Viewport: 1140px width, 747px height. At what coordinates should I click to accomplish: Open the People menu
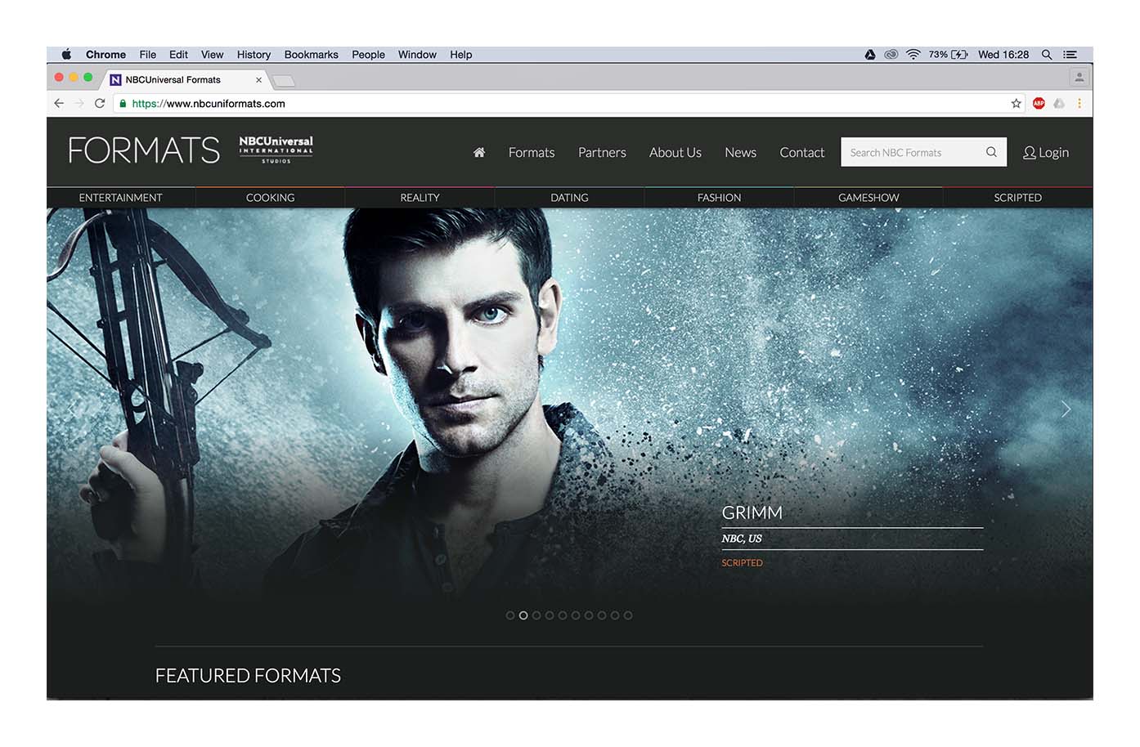pyautogui.click(x=368, y=55)
